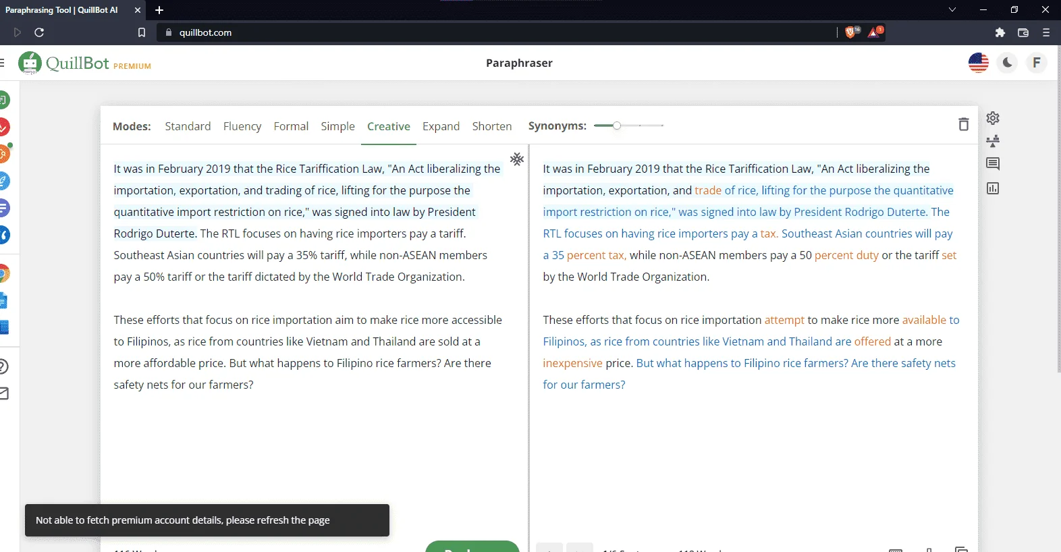Click the QuillBot logo
1061x552 pixels.
click(x=64, y=63)
